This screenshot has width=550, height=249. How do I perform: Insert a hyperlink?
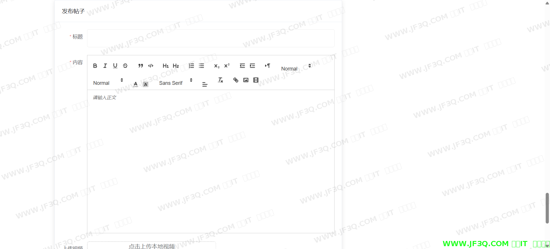236,80
